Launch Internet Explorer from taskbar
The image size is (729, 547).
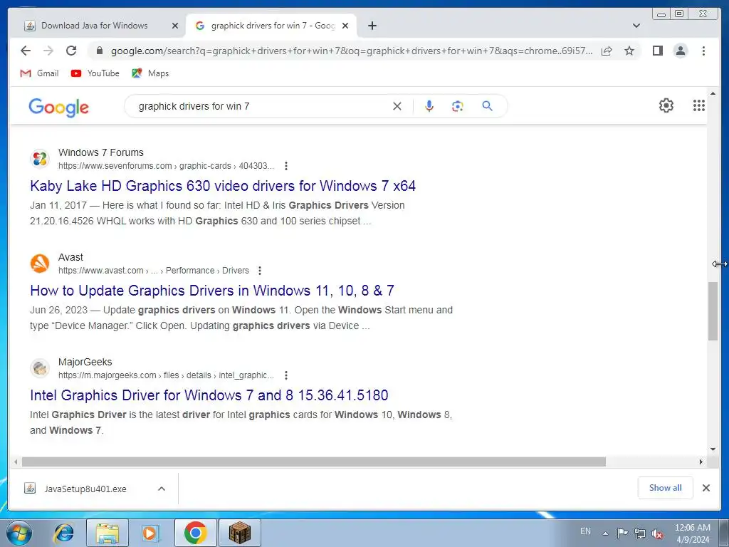63,533
